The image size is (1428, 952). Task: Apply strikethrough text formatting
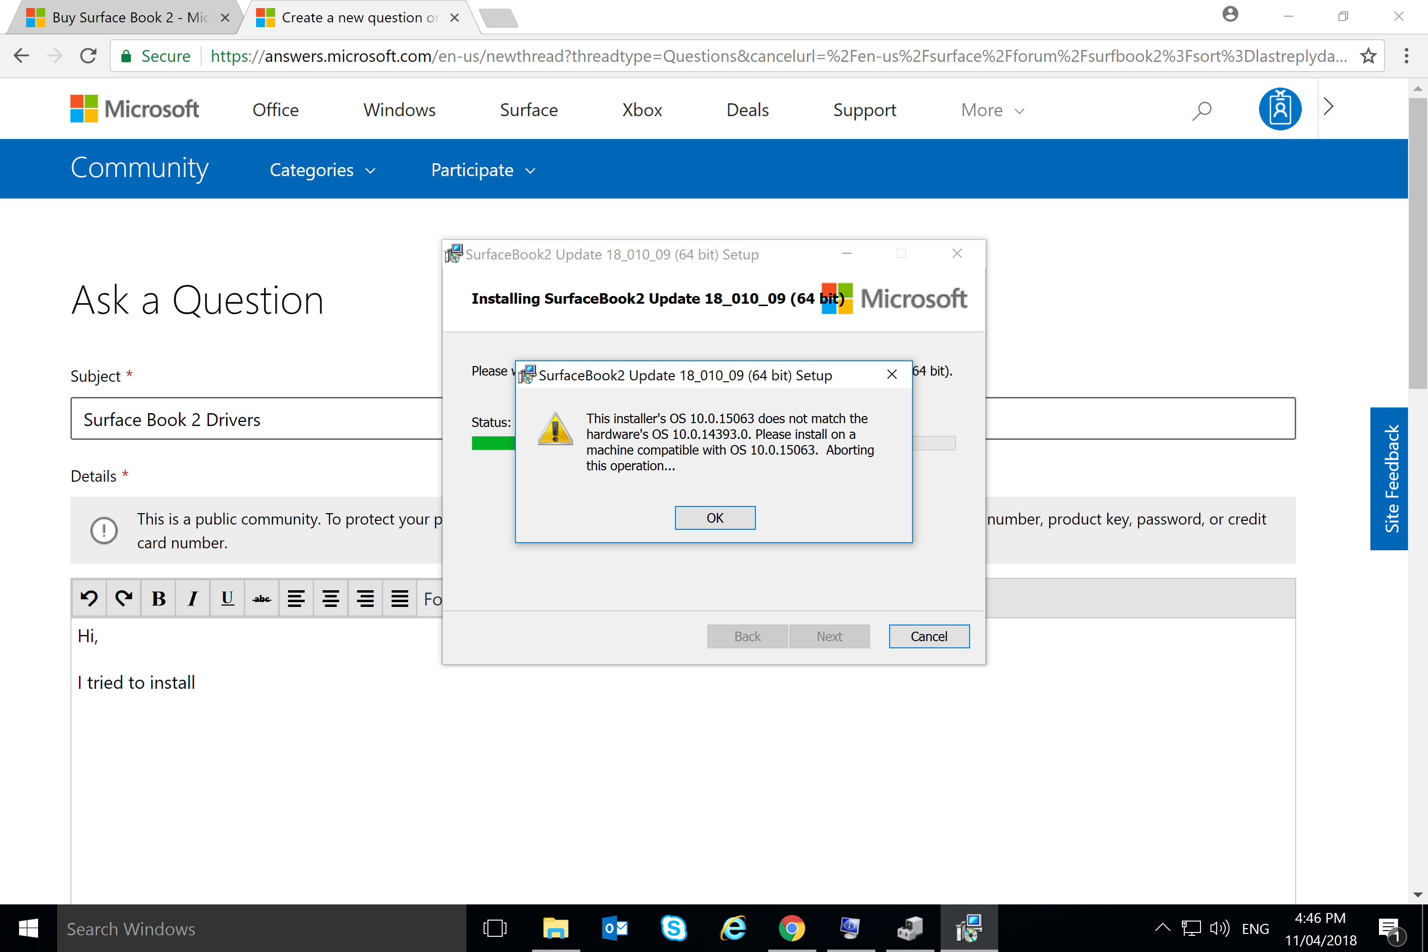[x=262, y=599]
